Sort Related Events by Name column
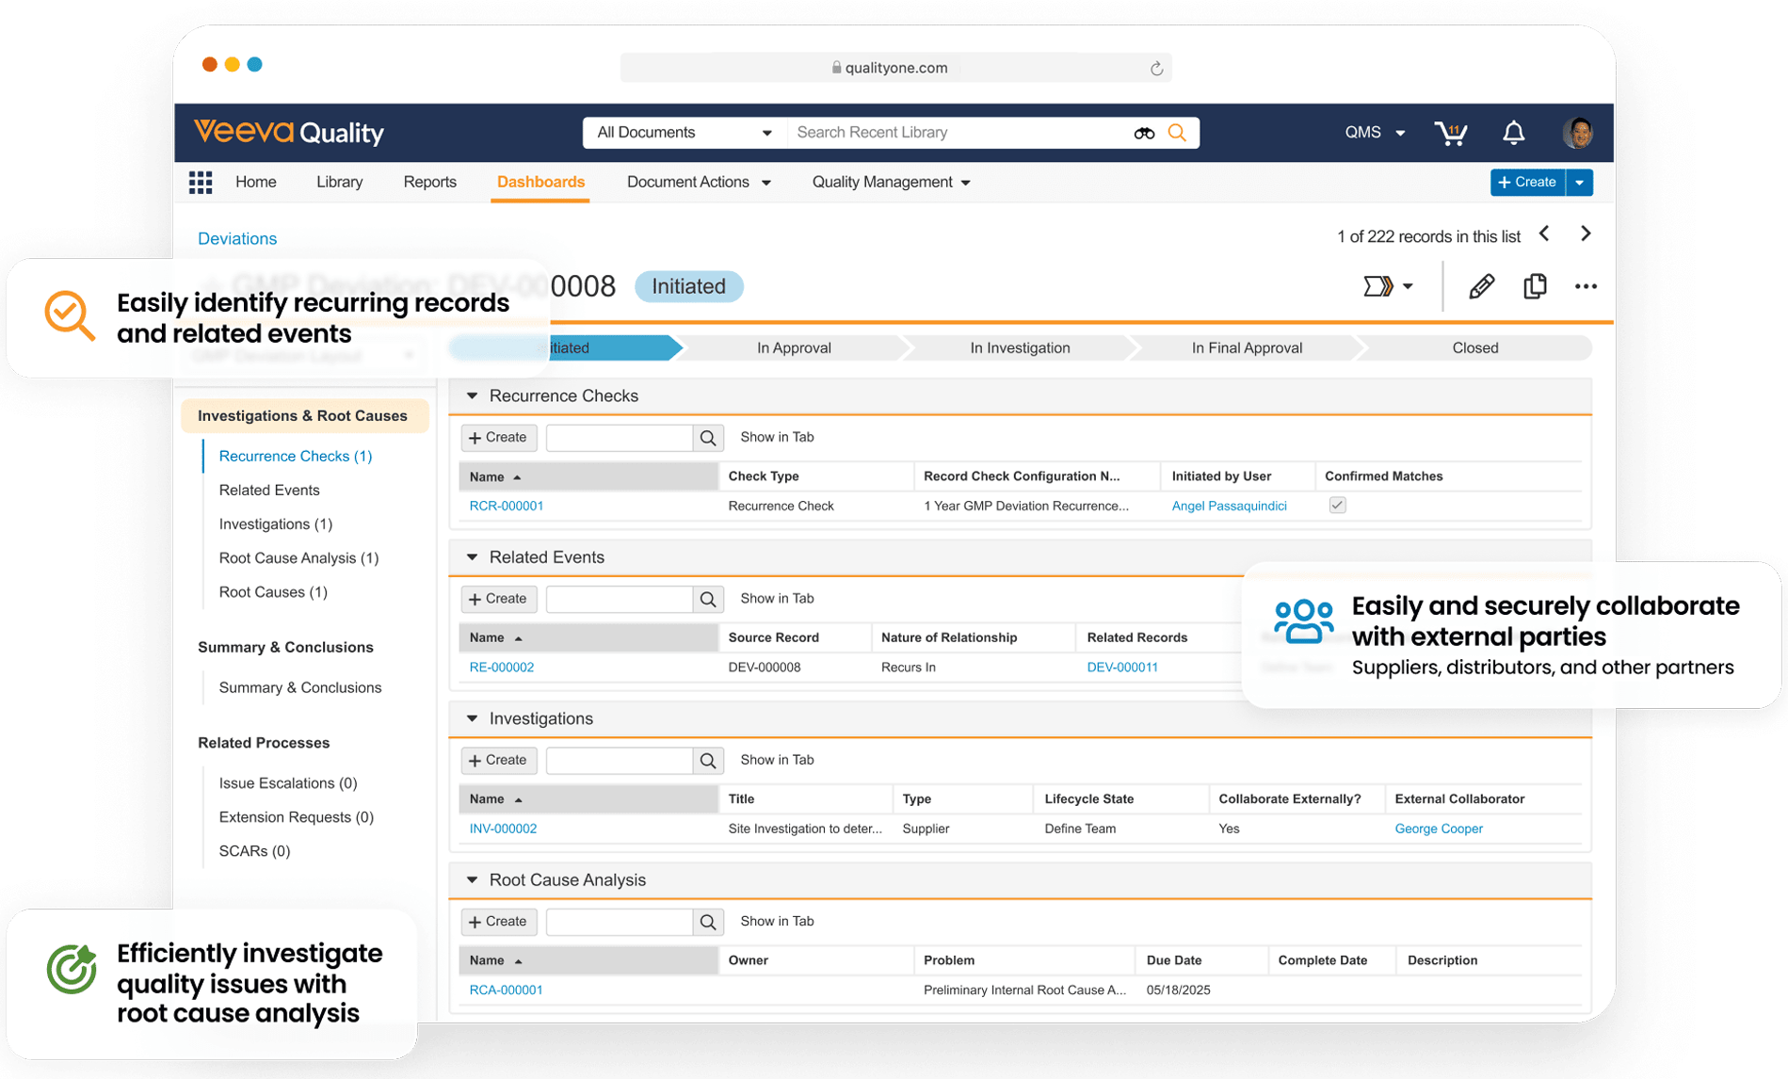The image size is (1788, 1079). point(588,637)
